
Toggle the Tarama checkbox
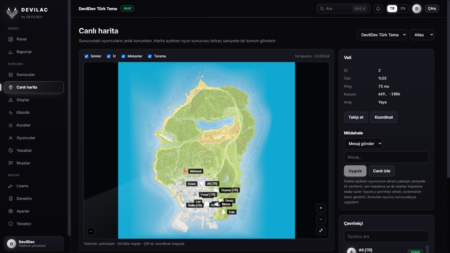(150, 56)
